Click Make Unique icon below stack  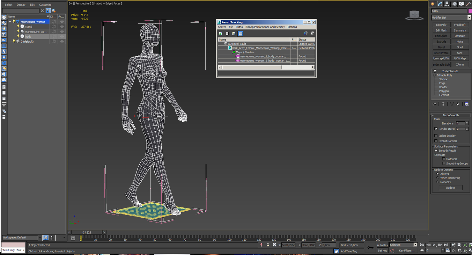point(452,104)
